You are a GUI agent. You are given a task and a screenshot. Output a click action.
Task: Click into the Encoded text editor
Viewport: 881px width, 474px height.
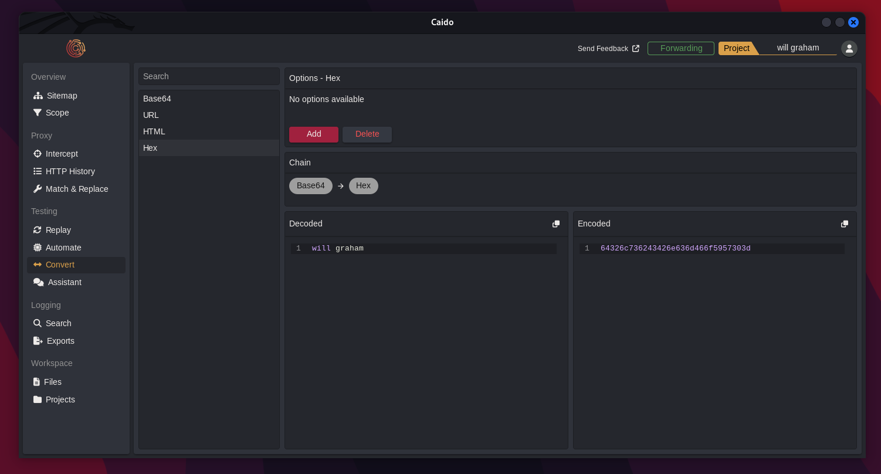point(715,343)
